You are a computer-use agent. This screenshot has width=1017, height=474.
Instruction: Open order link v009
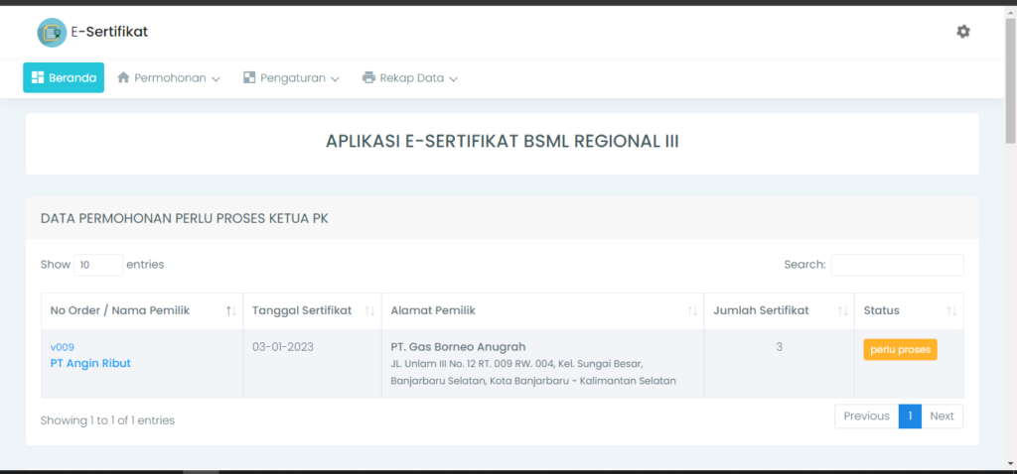[x=63, y=347]
